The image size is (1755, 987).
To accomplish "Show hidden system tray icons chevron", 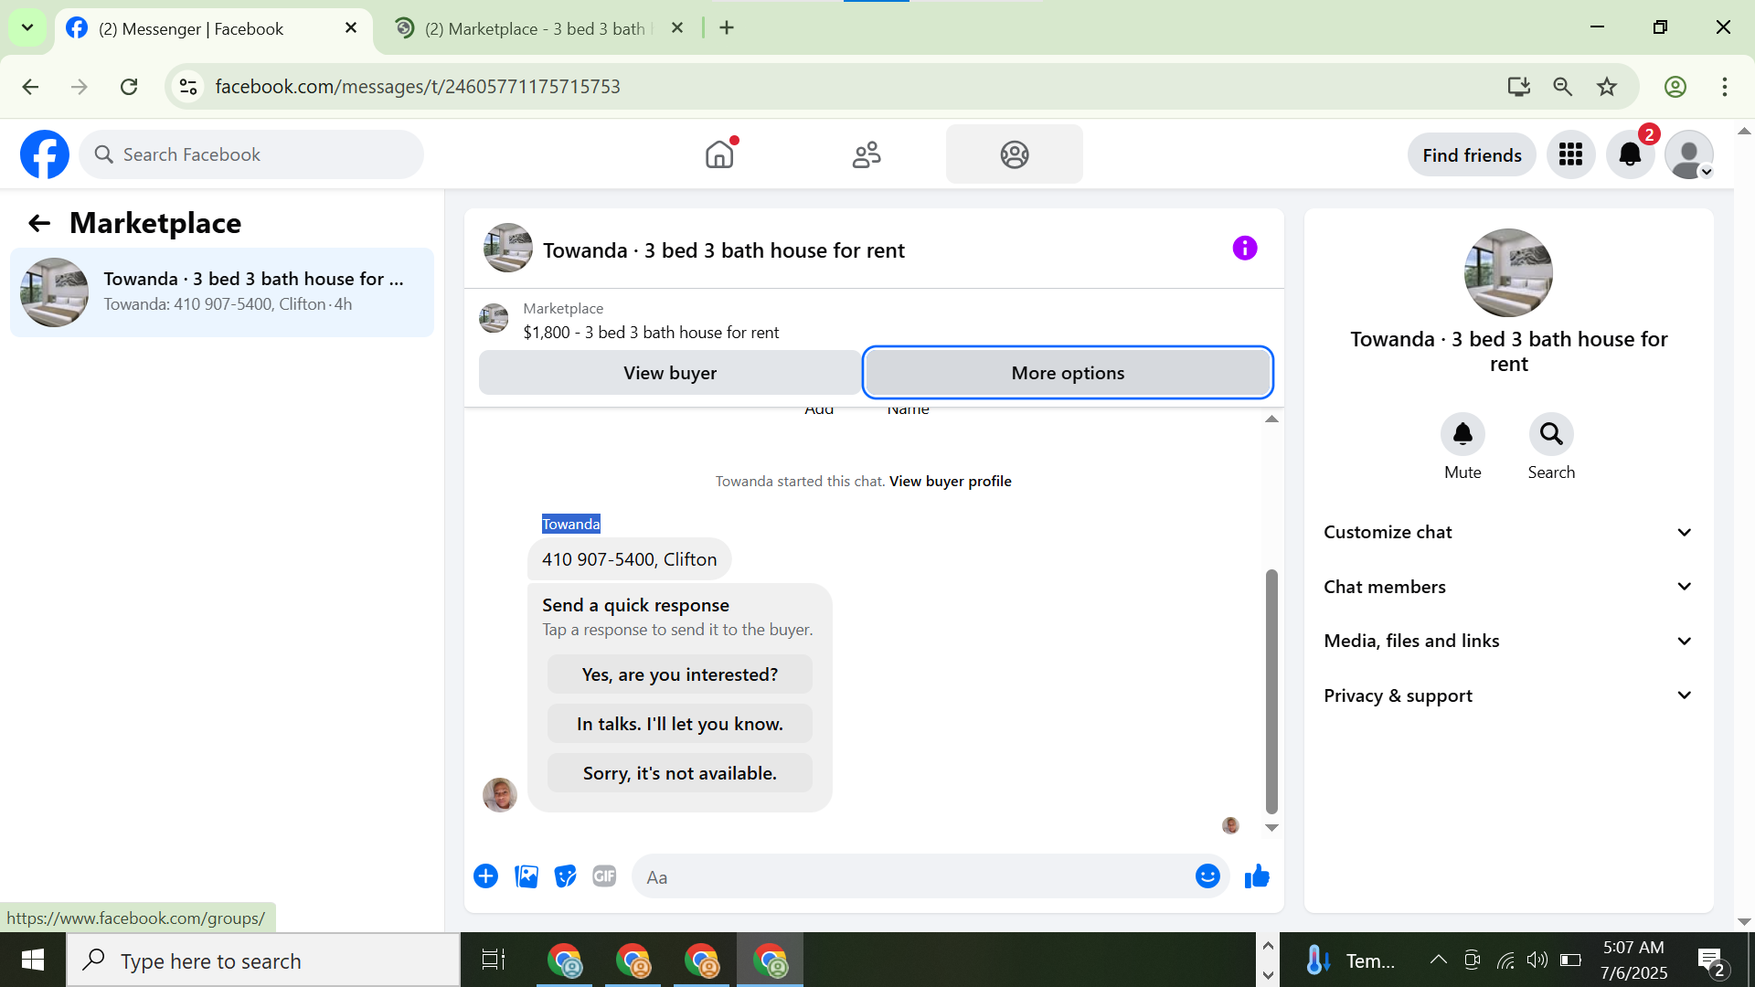I will pos(1438,960).
